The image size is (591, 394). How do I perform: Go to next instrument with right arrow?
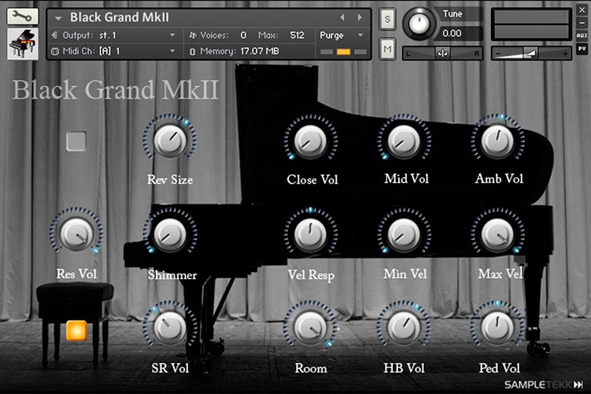(x=360, y=18)
